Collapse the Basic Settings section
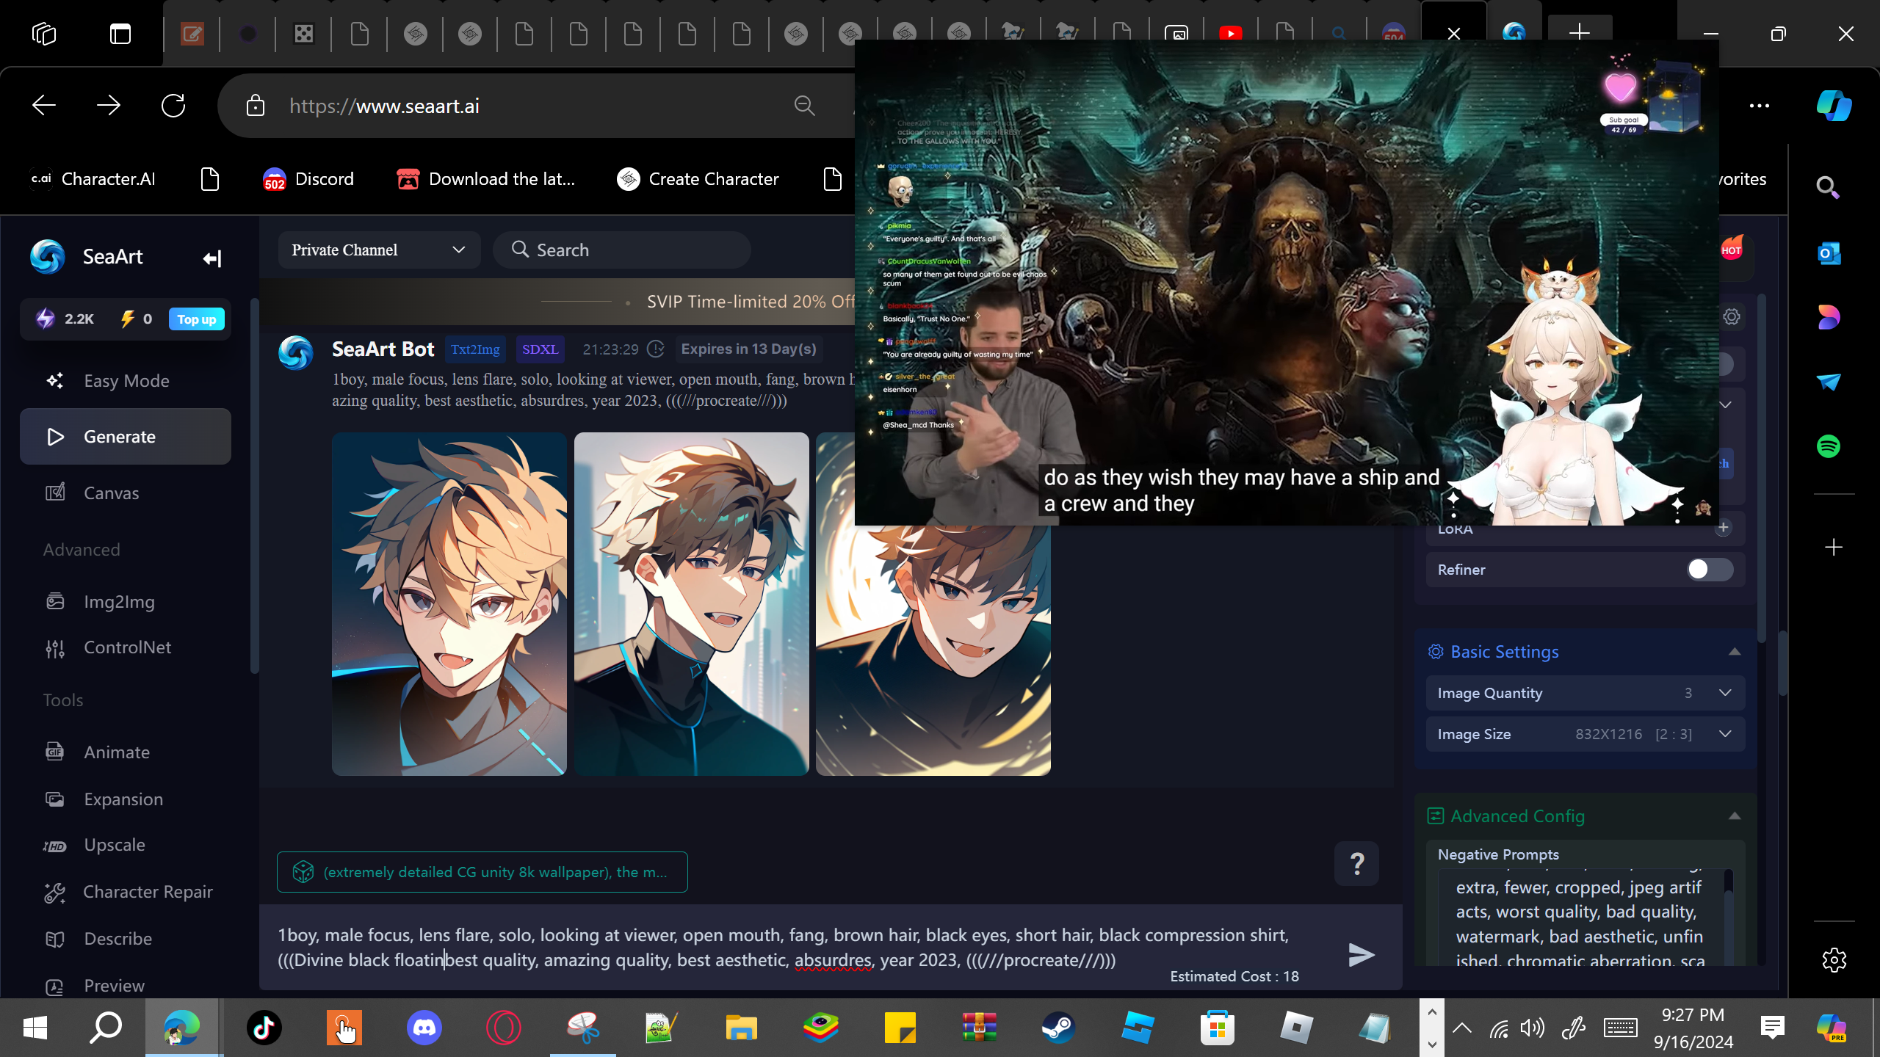The image size is (1880, 1057). point(1735,652)
